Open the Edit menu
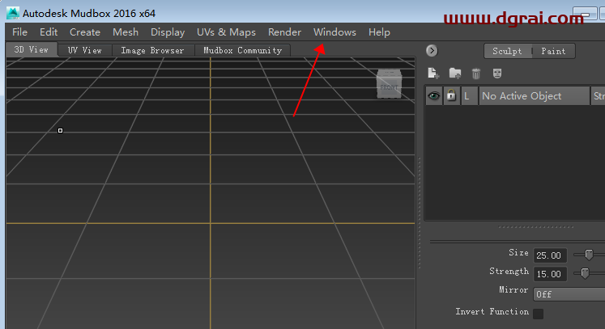 point(49,32)
